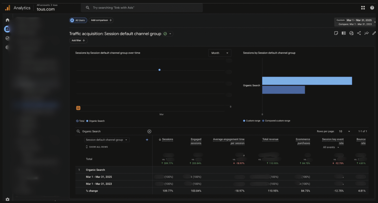Open the Explore icon in sidebar
The width and height of the screenshot is (378, 203).
click(7, 38)
